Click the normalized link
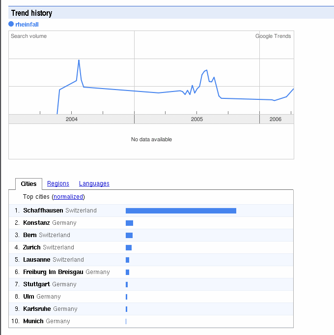The width and height of the screenshot is (334, 335). (x=69, y=197)
